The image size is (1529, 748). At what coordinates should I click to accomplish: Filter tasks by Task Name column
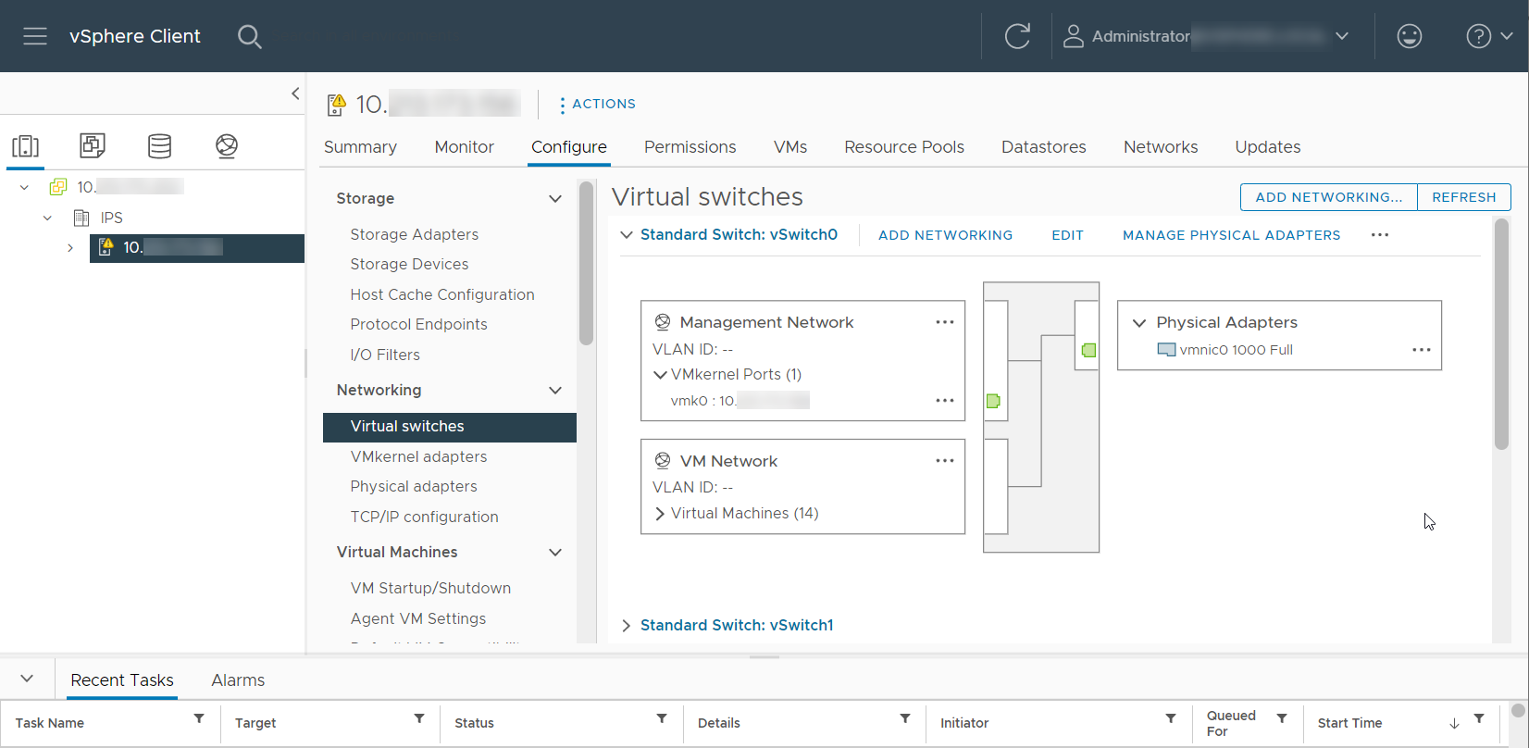click(199, 718)
